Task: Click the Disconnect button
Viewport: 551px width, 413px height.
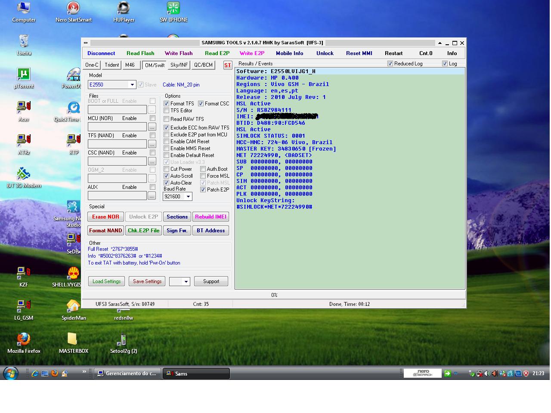Action: (101, 53)
